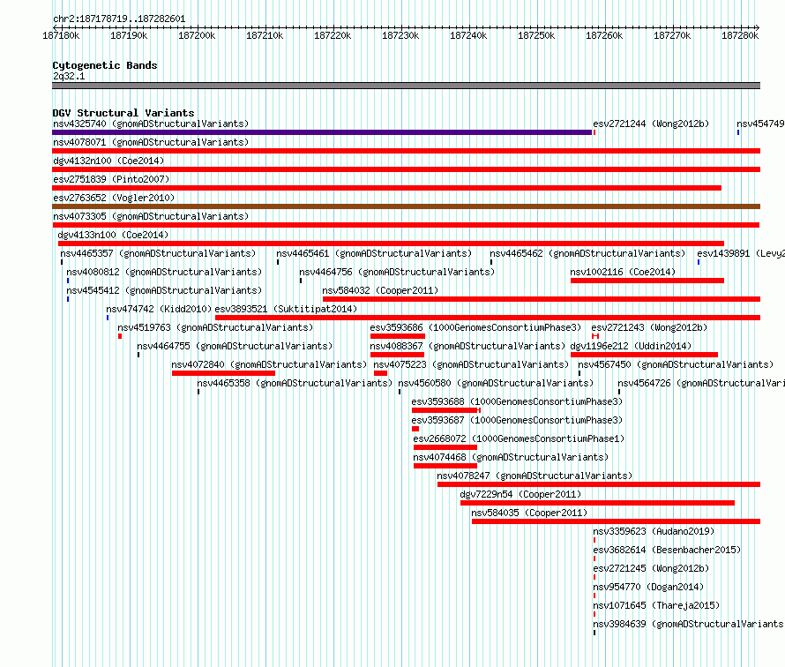Open nsv4465462 variant label
This screenshot has height=667, width=785.
click(587, 253)
